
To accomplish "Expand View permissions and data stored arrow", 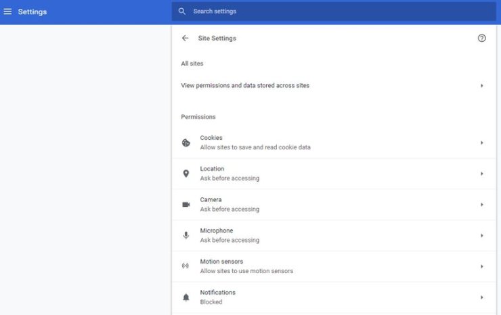I will [x=481, y=86].
